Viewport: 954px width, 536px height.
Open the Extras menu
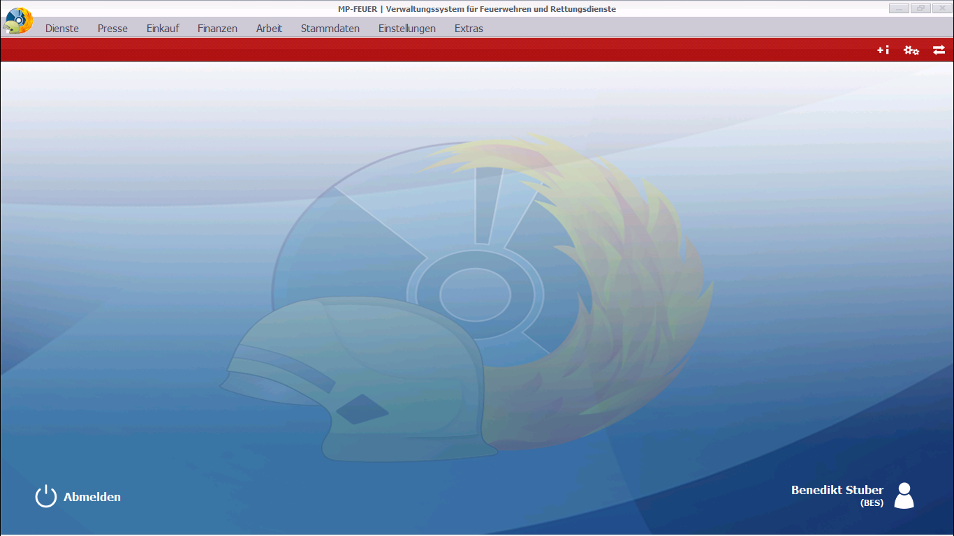coord(469,29)
